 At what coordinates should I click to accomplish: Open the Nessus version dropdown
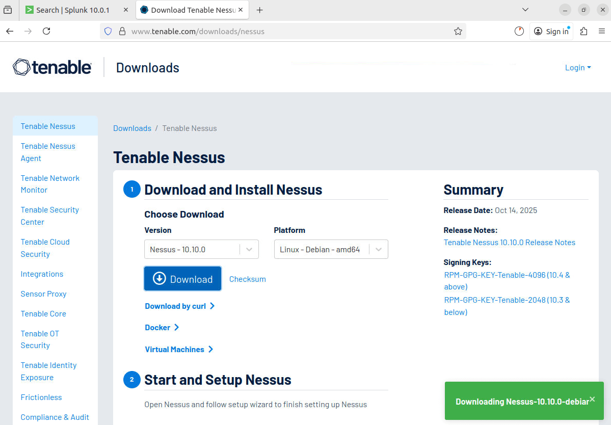coord(201,250)
